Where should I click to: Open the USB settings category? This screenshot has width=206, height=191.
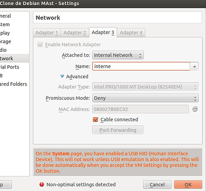(14, 75)
